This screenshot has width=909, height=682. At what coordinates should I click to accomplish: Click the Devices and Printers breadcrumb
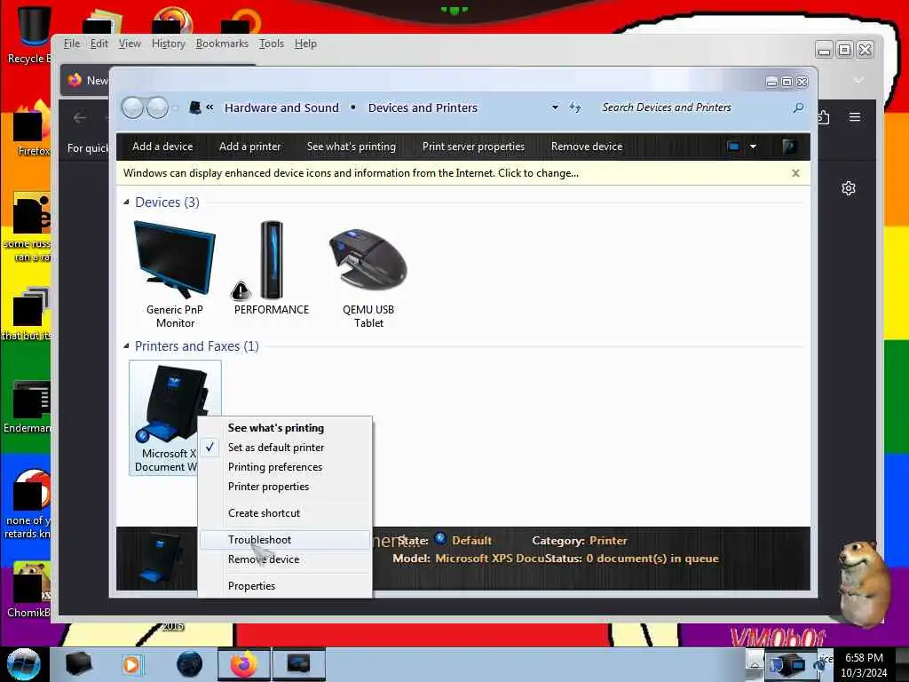(423, 107)
